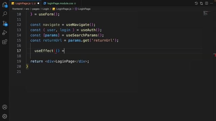
Task: Click 'src' in the breadcrumb
Action: pos(27,9)
